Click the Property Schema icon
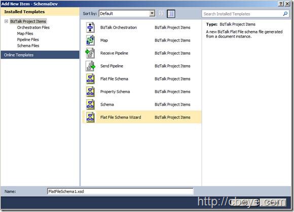The height and width of the screenshot is (212, 294). tap(90, 92)
